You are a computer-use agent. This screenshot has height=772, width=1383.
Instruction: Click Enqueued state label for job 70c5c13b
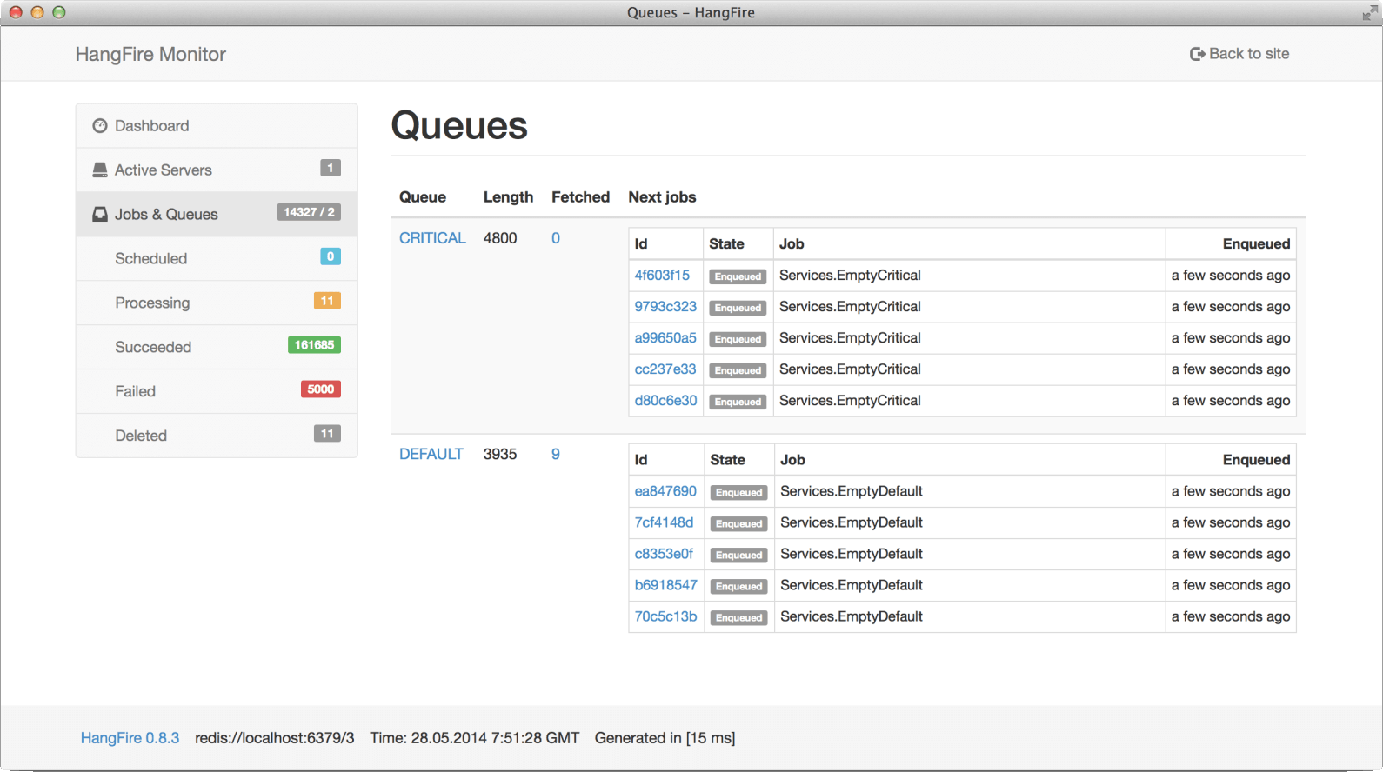[x=738, y=617]
